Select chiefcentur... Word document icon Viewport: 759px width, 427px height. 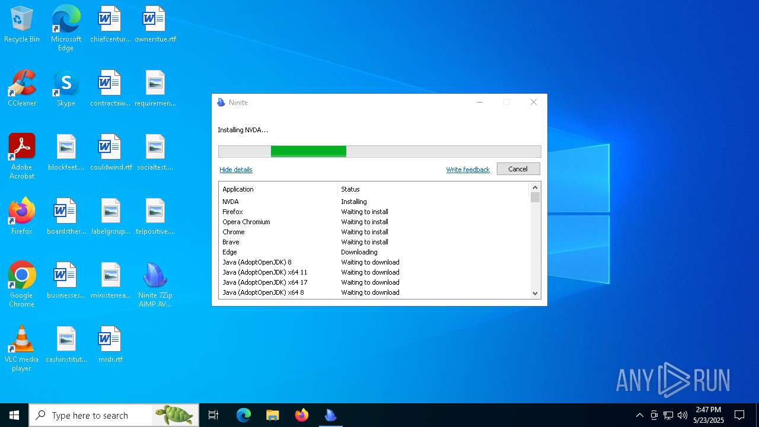tap(110, 25)
